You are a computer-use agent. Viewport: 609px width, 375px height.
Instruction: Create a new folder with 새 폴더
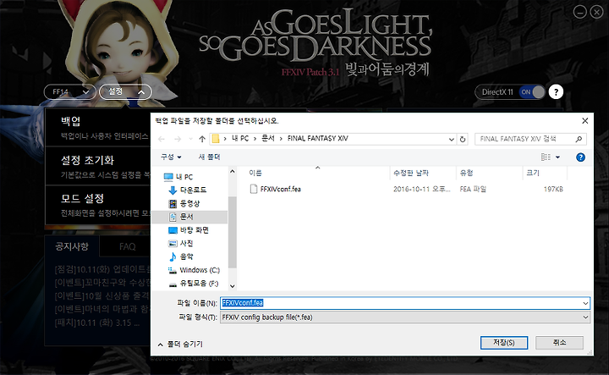[209, 157]
